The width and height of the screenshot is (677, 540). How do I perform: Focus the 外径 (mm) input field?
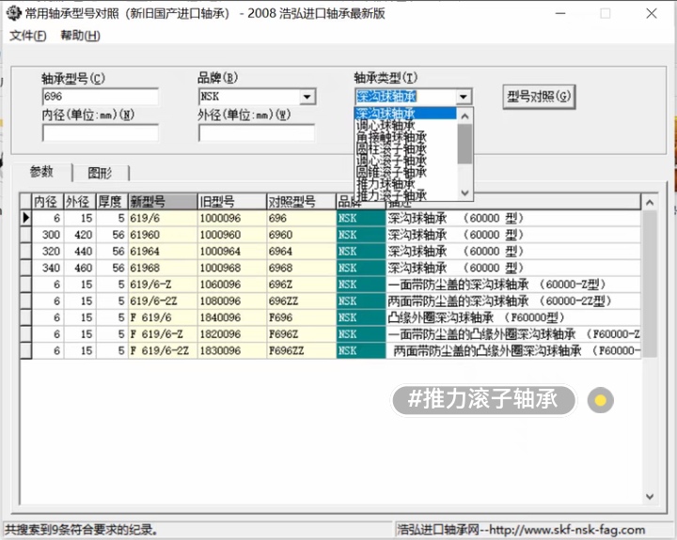click(x=257, y=132)
